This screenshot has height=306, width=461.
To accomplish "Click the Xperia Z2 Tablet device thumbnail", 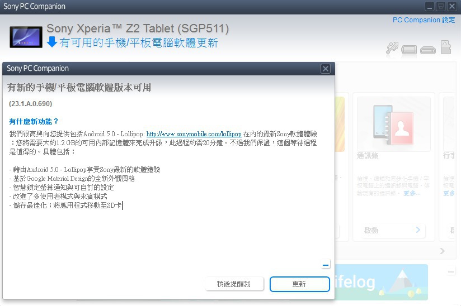I will [x=26, y=37].
